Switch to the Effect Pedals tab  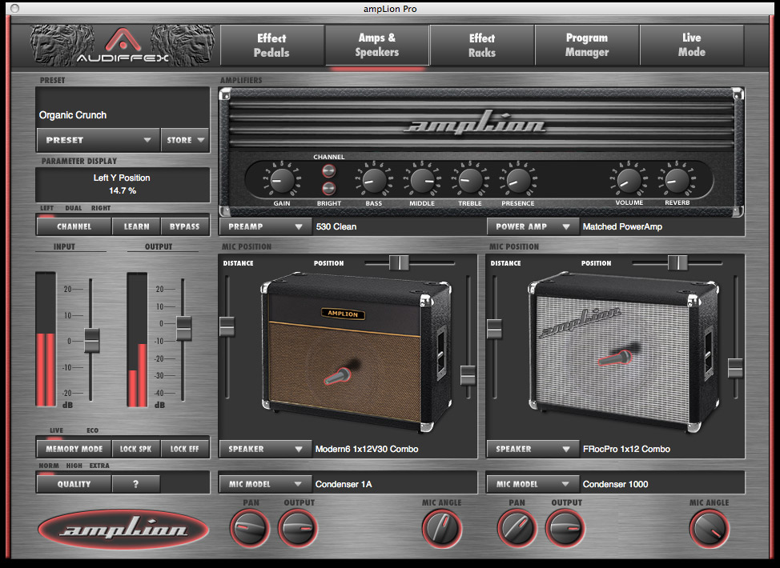point(271,46)
